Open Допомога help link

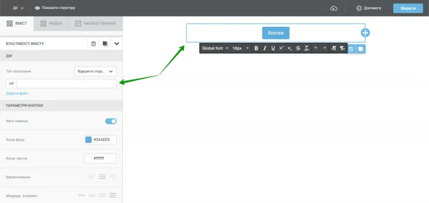369,8
